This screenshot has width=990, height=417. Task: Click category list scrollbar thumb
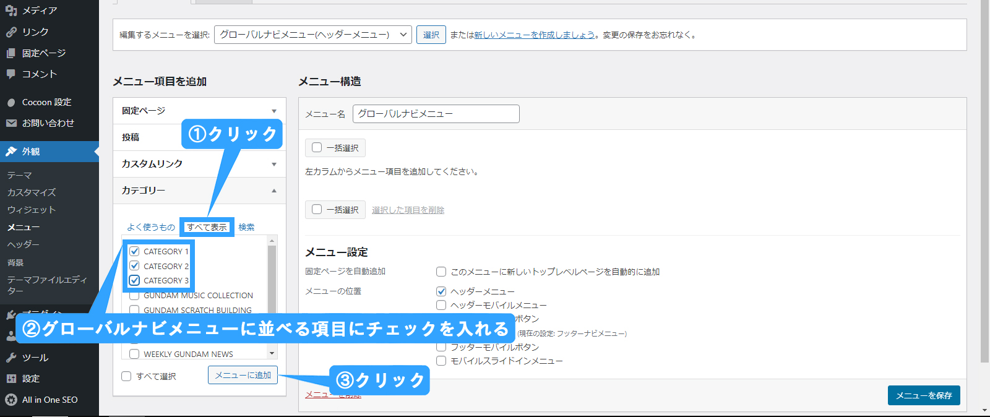pyautogui.click(x=272, y=278)
